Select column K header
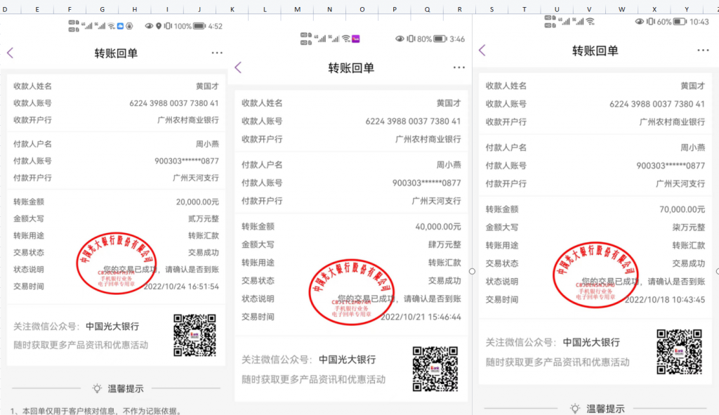The height and width of the screenshot is (415, 719). (231, 9)
